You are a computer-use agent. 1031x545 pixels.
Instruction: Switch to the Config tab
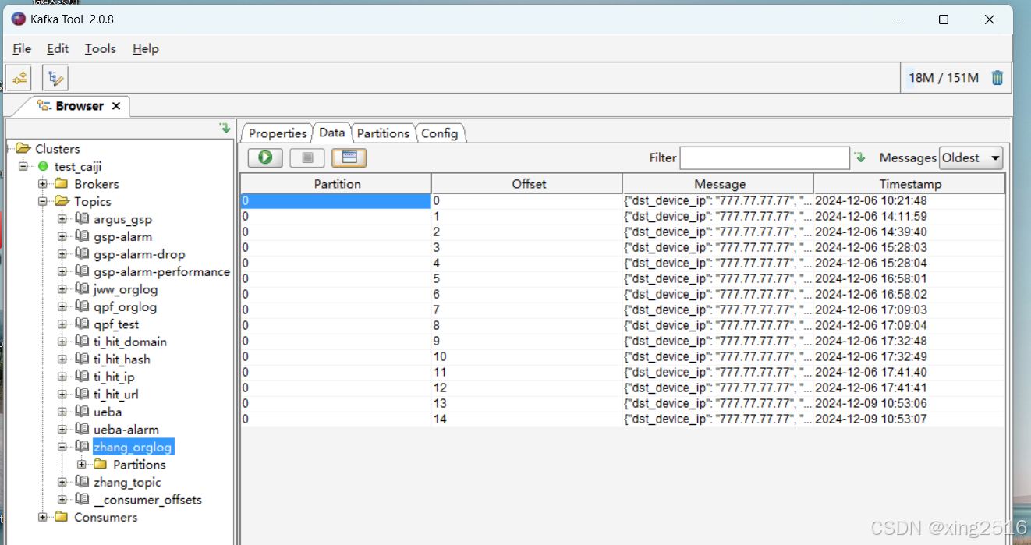(x=440, y=133)
